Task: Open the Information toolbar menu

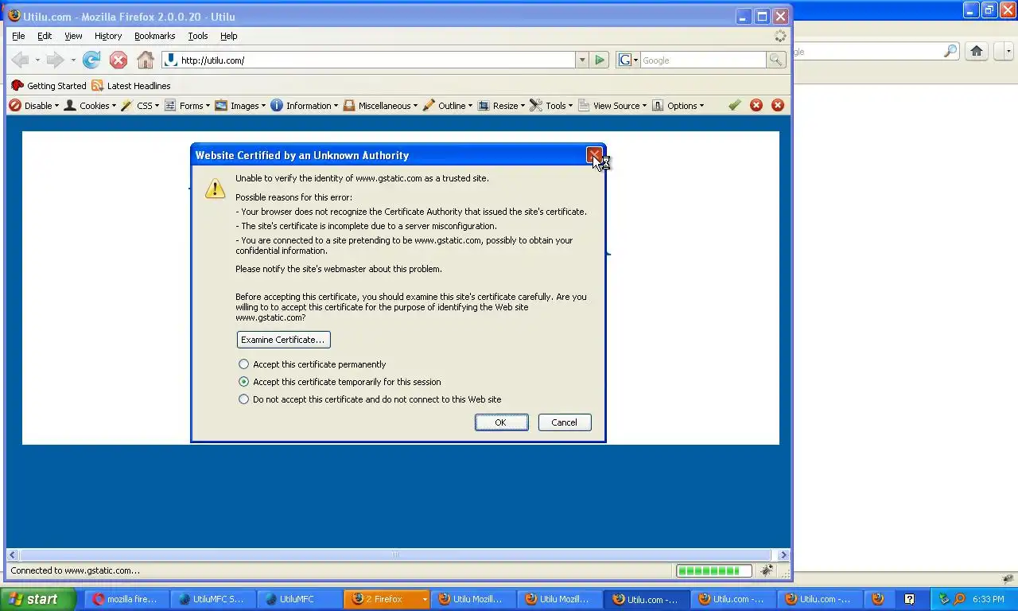Action: point(305,105)
